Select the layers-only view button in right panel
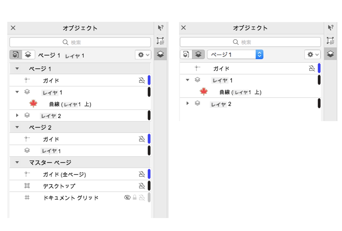 click(x=198, y=55)
